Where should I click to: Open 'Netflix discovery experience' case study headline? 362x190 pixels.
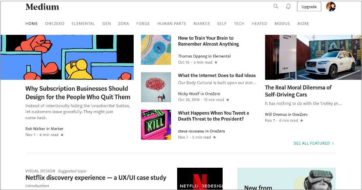coord(96,178)
